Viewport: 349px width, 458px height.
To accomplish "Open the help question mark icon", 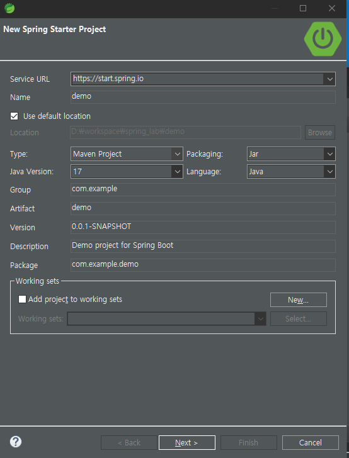I will [x=16, y=442].
